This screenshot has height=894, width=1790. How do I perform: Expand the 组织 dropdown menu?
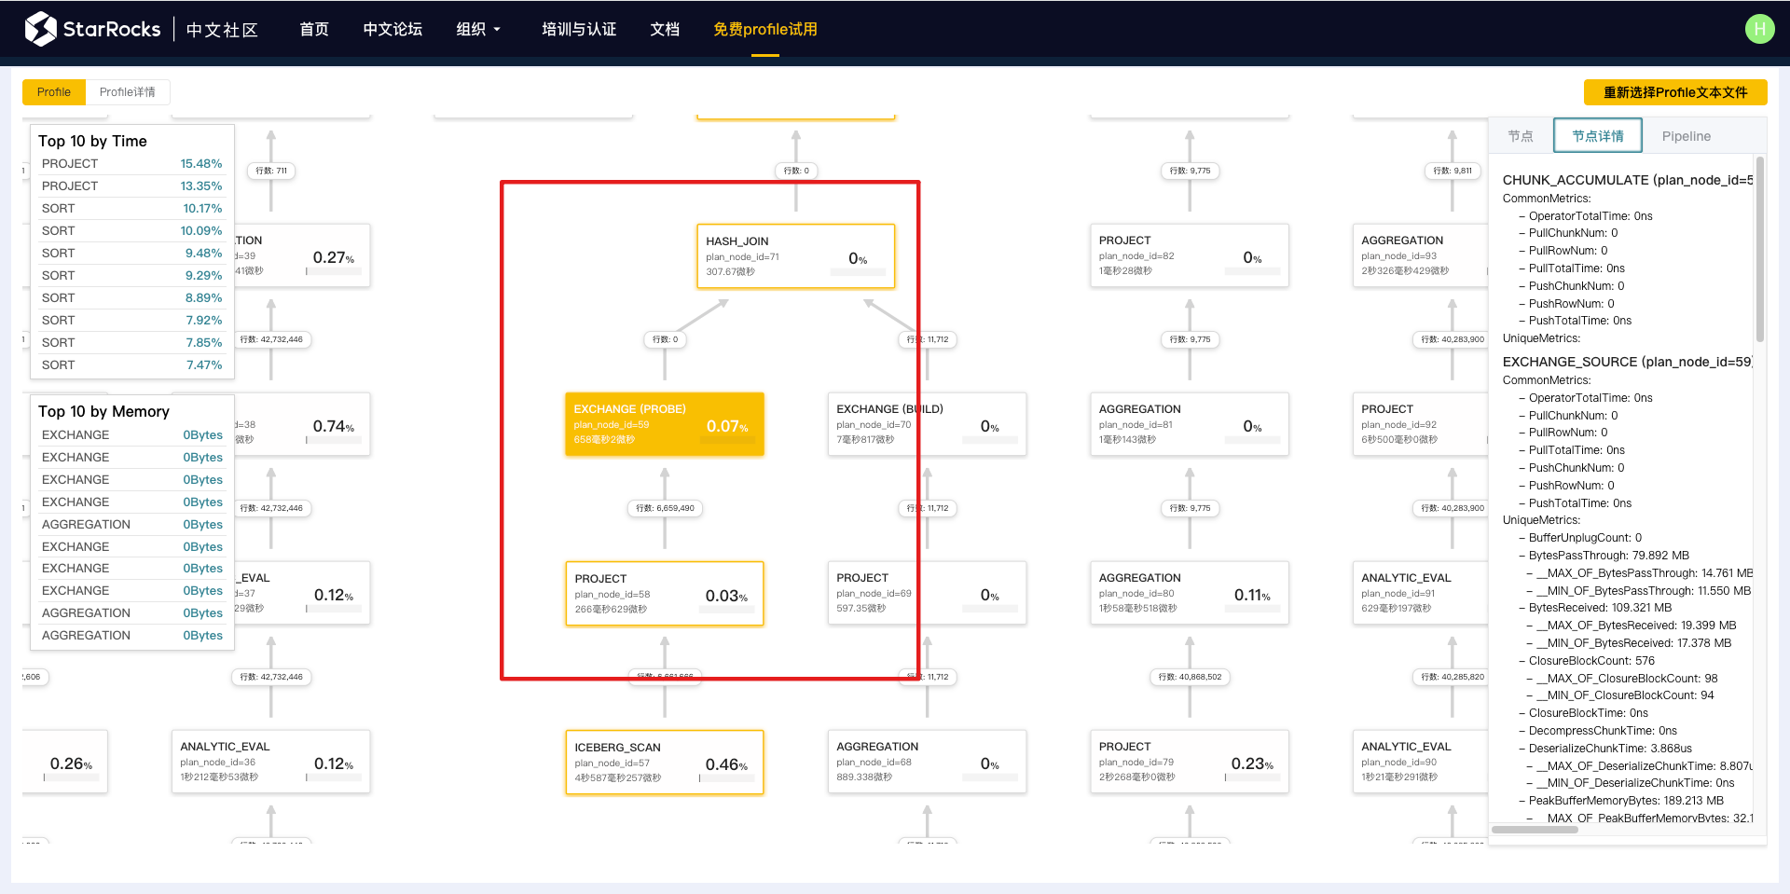pos(477,29)
